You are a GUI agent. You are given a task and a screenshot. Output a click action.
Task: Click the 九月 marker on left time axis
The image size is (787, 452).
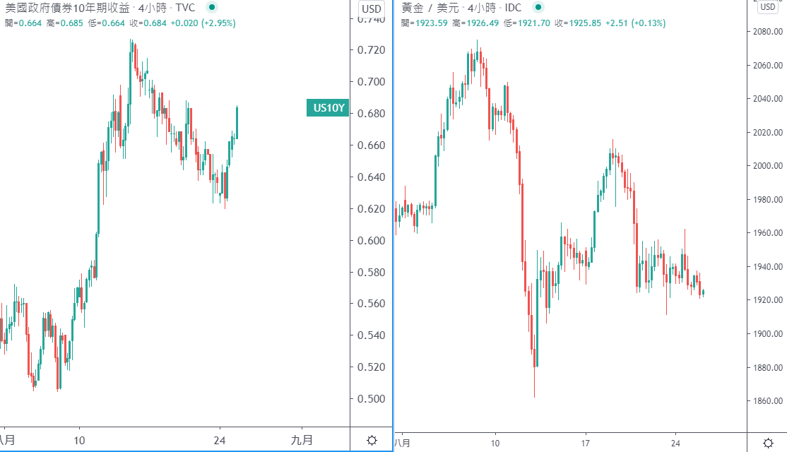[302, 441]
